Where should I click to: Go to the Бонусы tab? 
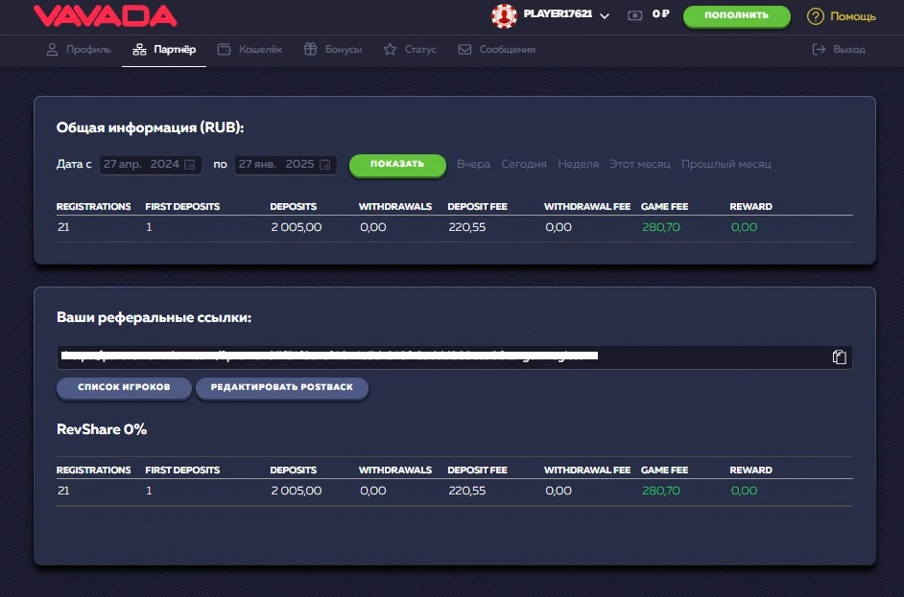coord(333,50)
